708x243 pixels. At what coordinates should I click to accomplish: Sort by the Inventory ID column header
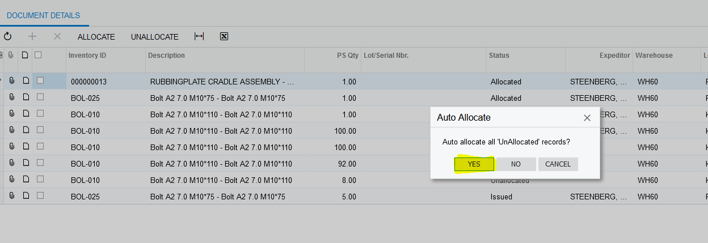[87, 56]
